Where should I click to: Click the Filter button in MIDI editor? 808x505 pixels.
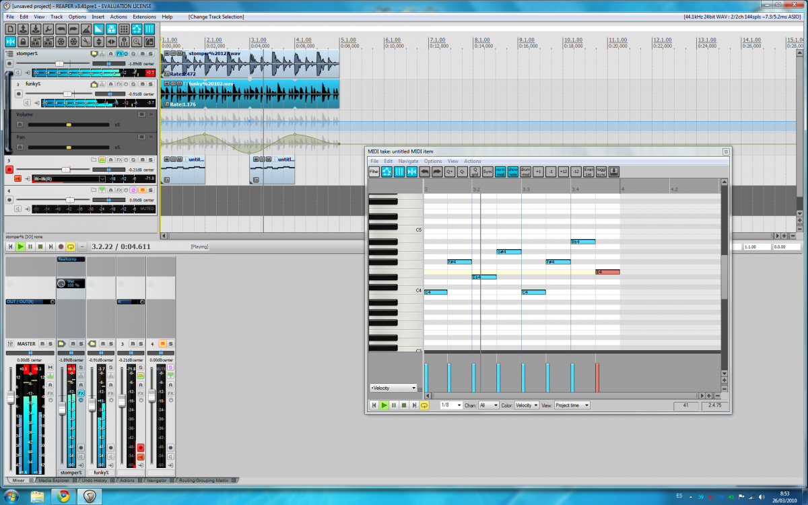pyautogui.click(x=374, y=172)
